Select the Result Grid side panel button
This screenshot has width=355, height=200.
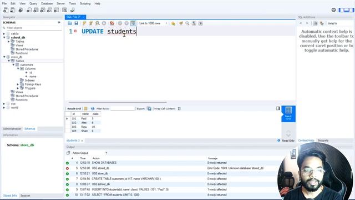(288, 114)
